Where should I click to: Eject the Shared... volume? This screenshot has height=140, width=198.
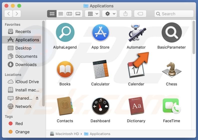tap(37, 98)
